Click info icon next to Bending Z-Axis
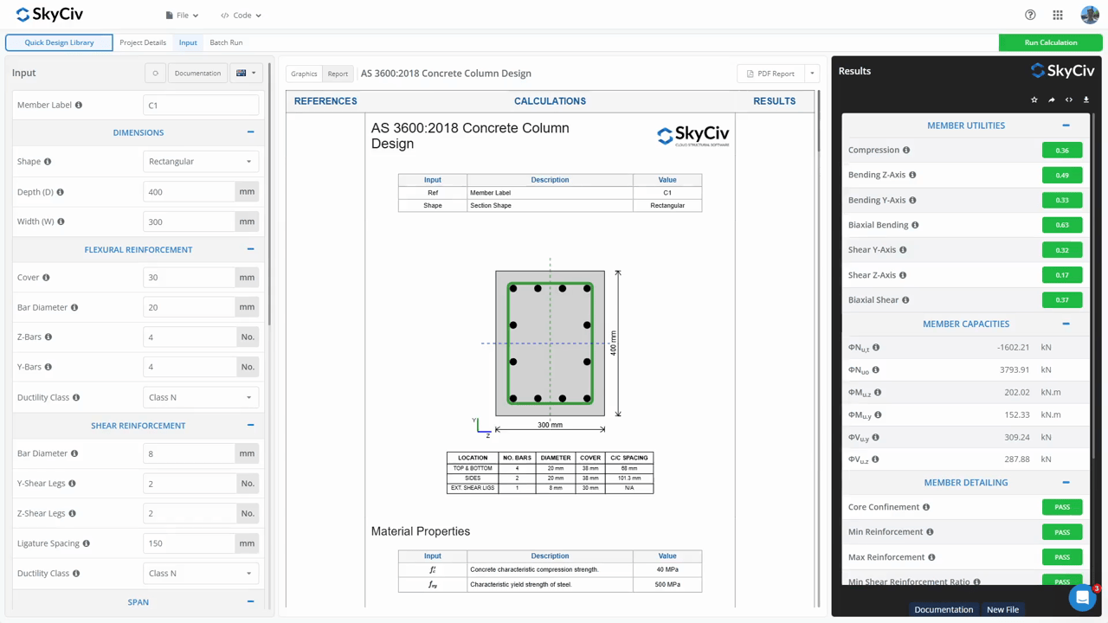This screenshot has width=1108, height=623. [x=912, y=175]
